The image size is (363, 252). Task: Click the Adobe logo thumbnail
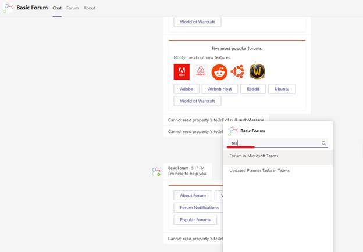(x=181, y=72)
